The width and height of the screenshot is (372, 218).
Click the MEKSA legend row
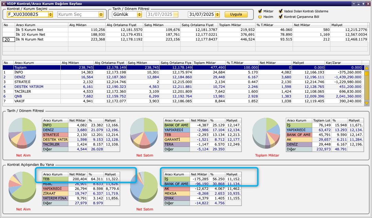click(x=203, y=194)
